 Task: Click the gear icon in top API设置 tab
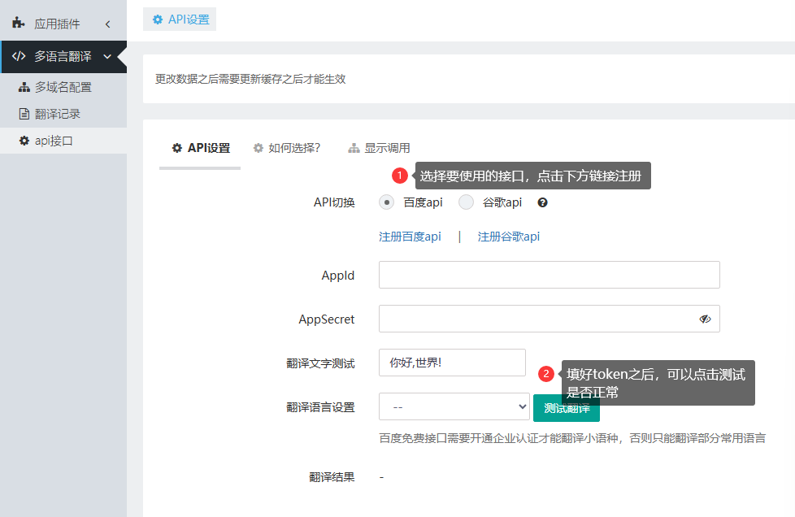(158, 20)
